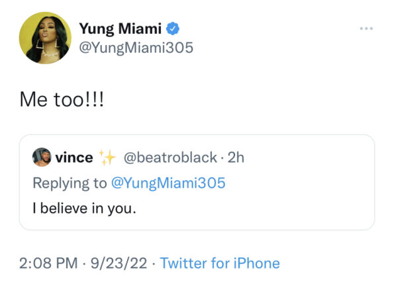Click vince's small avatar in quoted tweet
The height and width of the screenshot is (283, 394).
42,157
